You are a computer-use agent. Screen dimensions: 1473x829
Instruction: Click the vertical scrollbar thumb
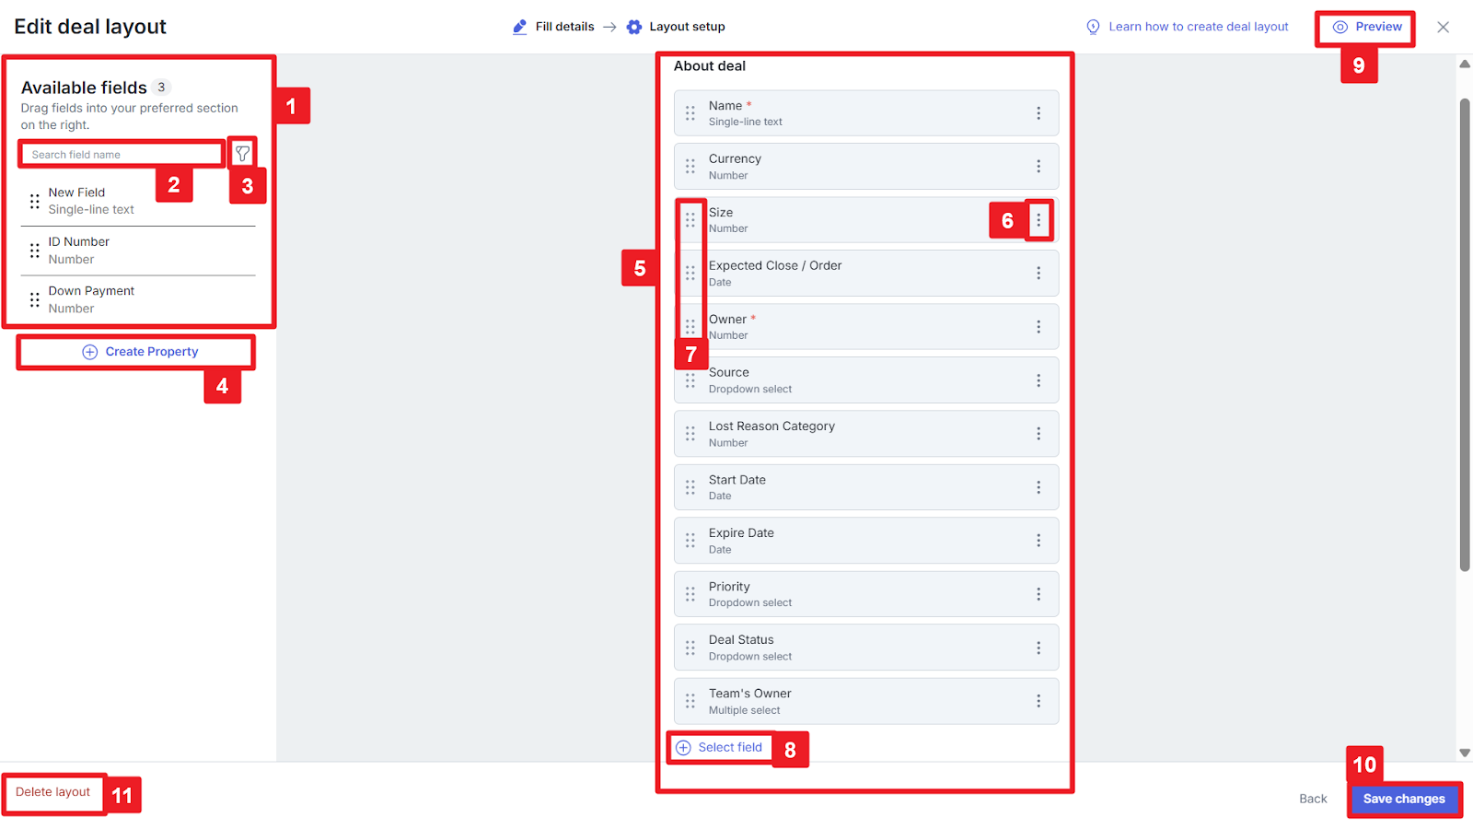(1465, 332)
